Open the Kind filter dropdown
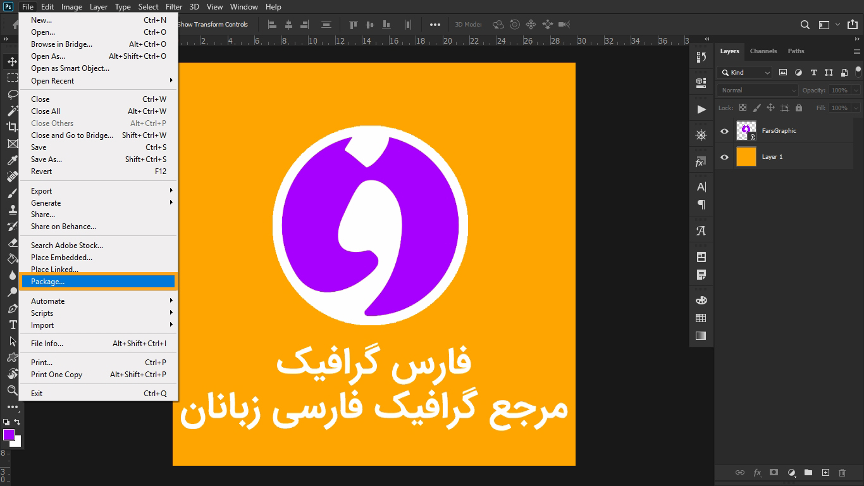Image resolution: width=864 pixels, height=486 pixels. pyautogui.click(x=744, y=72)
